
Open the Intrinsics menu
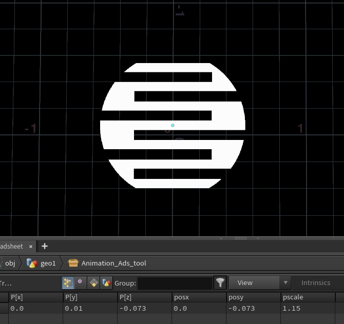coord(315,282)
